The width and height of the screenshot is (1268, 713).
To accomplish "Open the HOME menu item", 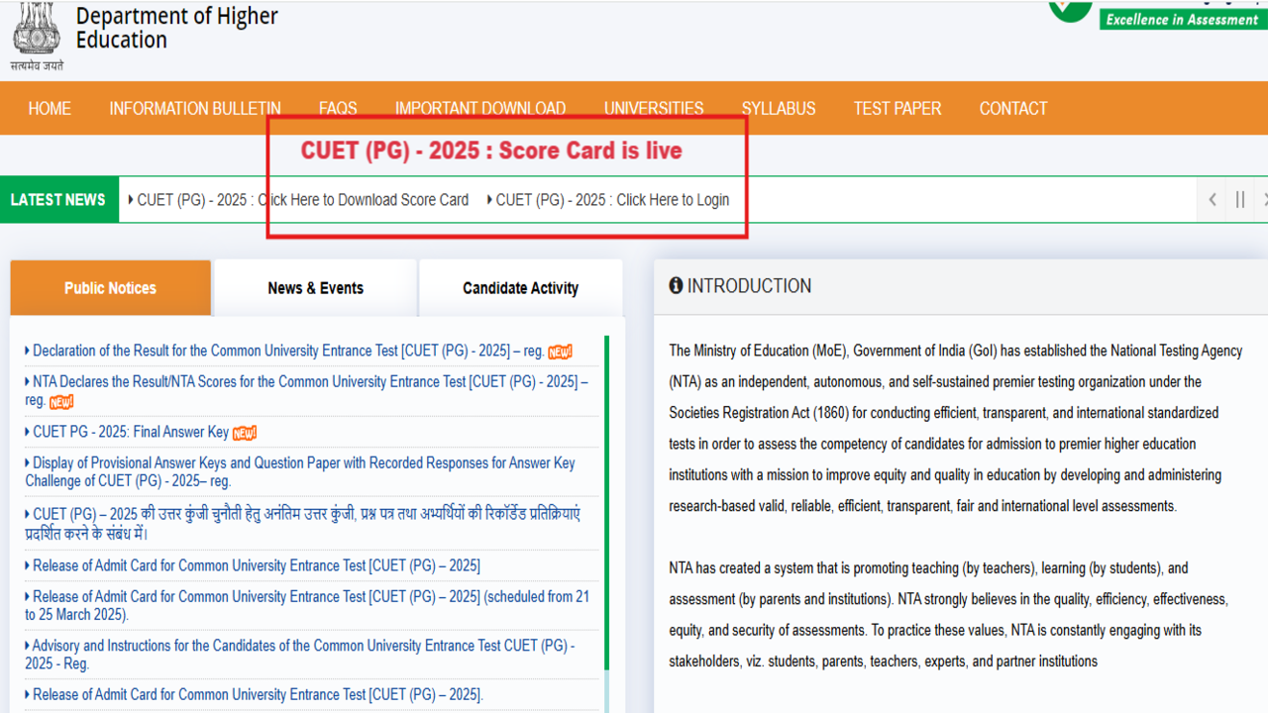I will coord(50,109).
